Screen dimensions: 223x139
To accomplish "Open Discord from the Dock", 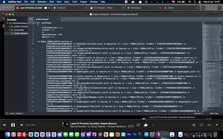I will pyautogui.click(x=89, y=134).
